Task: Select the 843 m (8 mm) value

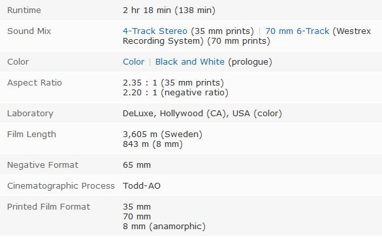Action: tap(153, 144)
